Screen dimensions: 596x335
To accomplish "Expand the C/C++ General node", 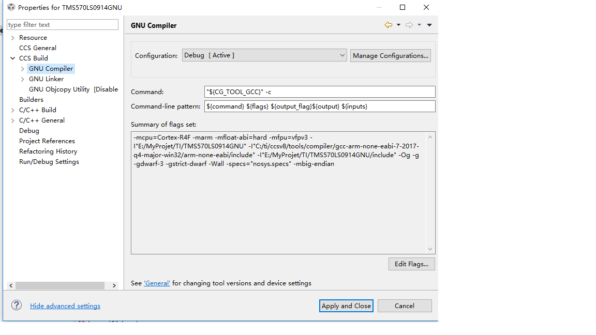I will tap(13, 120).
